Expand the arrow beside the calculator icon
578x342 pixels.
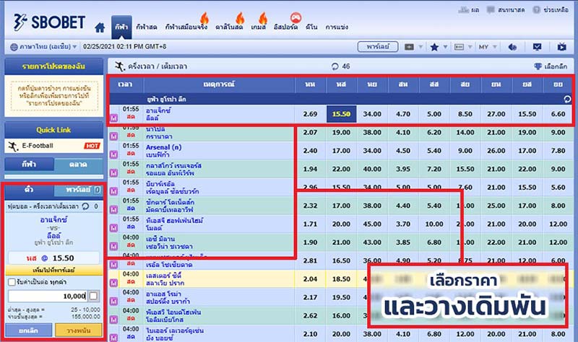point(420,47)
